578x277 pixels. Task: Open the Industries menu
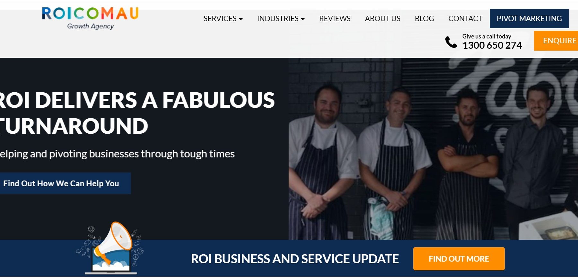point(281,19)
